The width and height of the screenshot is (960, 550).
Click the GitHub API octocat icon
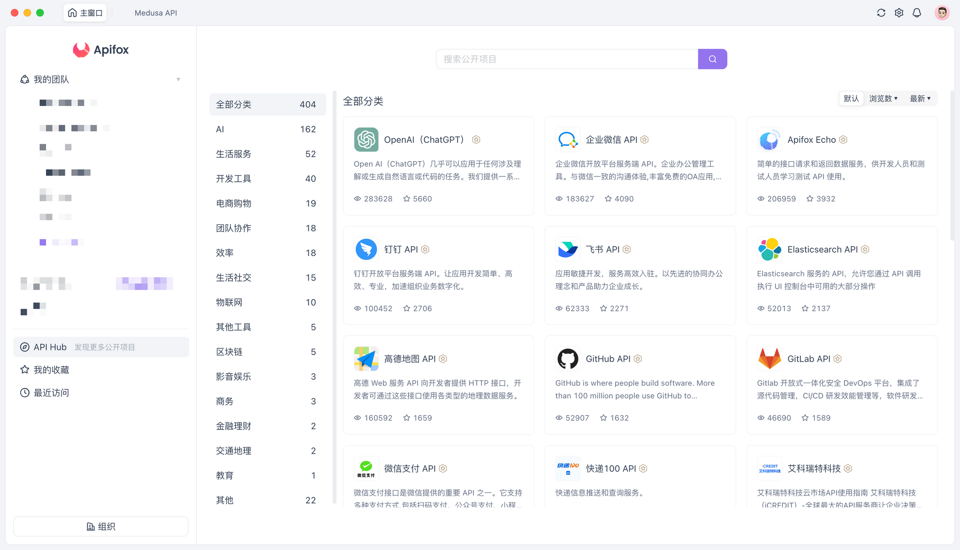[x=568, y=359]
